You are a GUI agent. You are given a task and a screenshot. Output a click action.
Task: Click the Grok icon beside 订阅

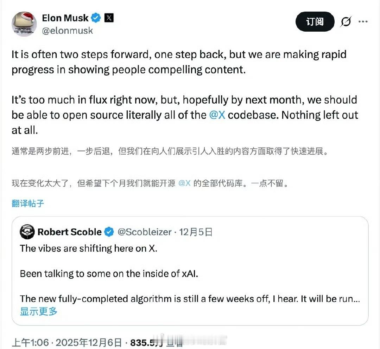(x=346, y=22)
